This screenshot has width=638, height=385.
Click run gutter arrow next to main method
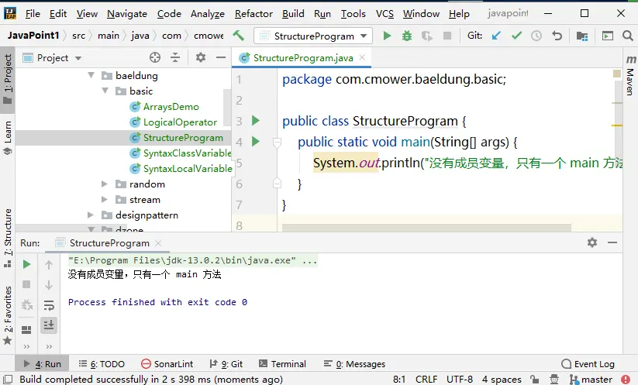click(256, 142)
